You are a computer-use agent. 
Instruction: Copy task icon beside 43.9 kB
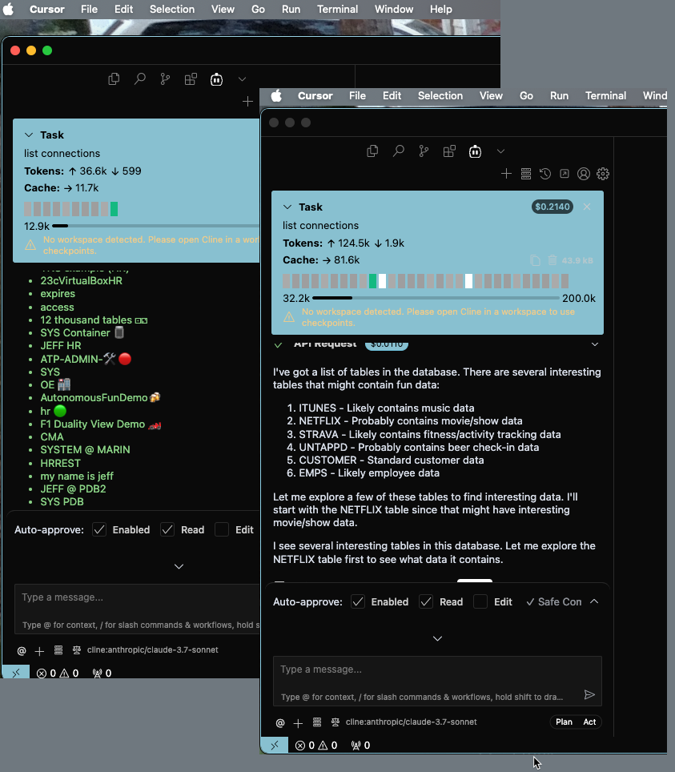[535, 260]
